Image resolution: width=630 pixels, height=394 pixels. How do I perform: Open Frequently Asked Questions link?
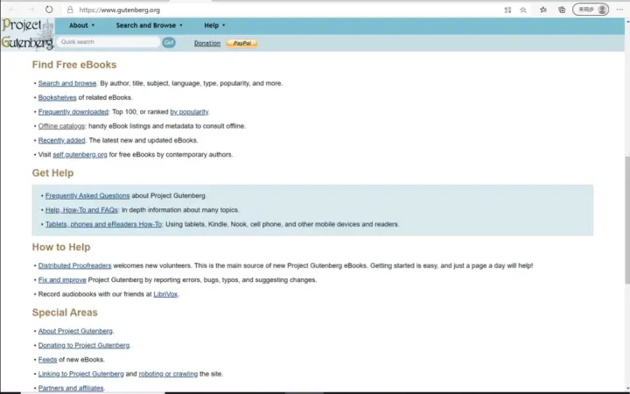[x=87, y=196]
